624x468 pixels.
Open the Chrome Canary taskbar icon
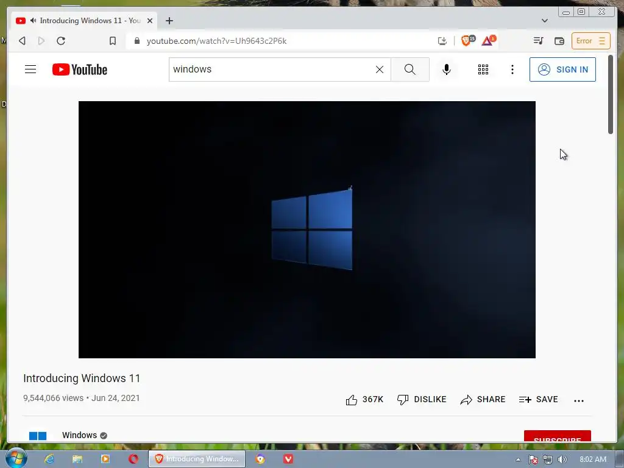pos(260,459)
